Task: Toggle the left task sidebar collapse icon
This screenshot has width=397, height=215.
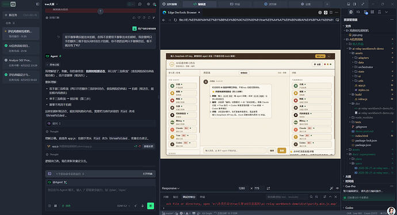Action: [x=38, y=4]
